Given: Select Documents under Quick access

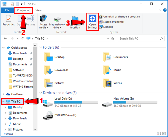Looking at the screenshot, I should pyautogui.click(x=20, y=64).
